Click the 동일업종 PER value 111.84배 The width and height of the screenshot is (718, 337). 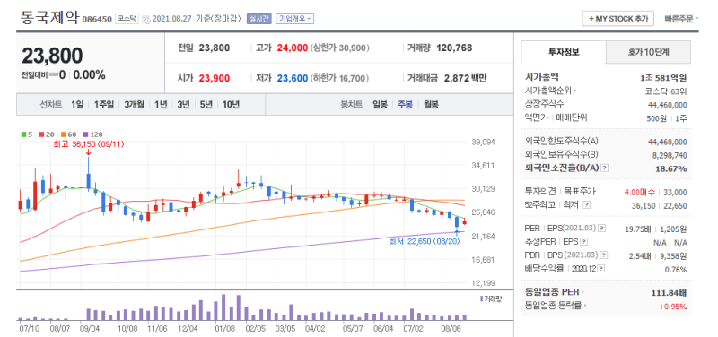coord(669,293)
